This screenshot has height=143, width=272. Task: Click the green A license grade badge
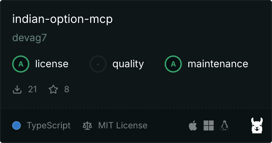pyautogui.click(x=21, y=64)
